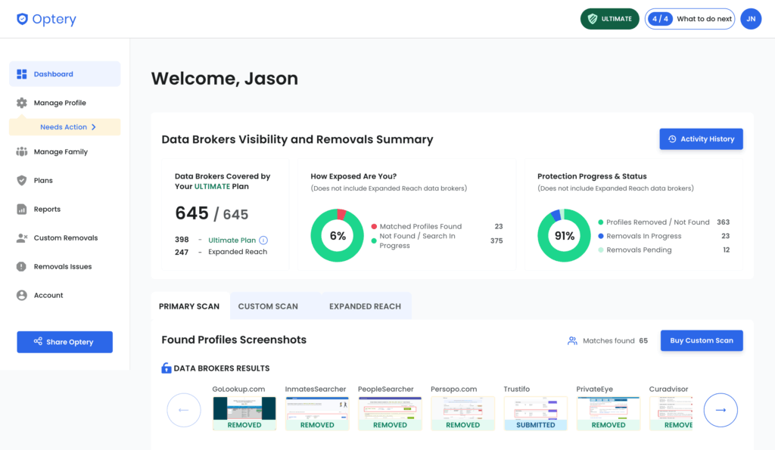Viewport: 775px width, 450px height.
Task: Switch to the Custom Scan tab
Action: [268, 306]
